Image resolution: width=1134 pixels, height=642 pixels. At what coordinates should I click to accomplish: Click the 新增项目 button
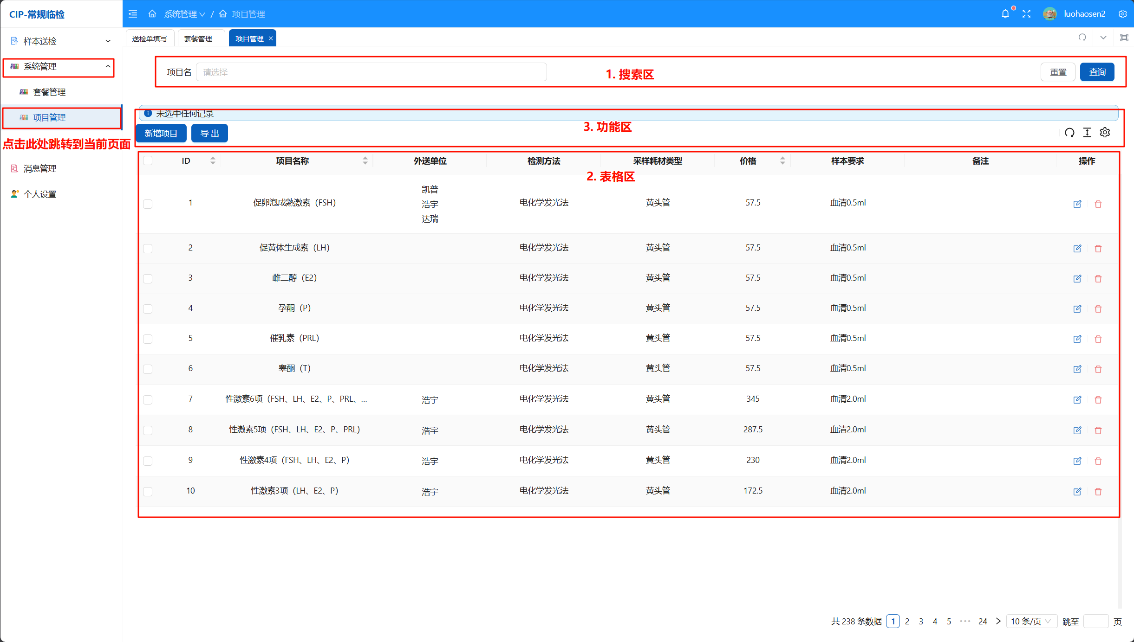point(161,134)
